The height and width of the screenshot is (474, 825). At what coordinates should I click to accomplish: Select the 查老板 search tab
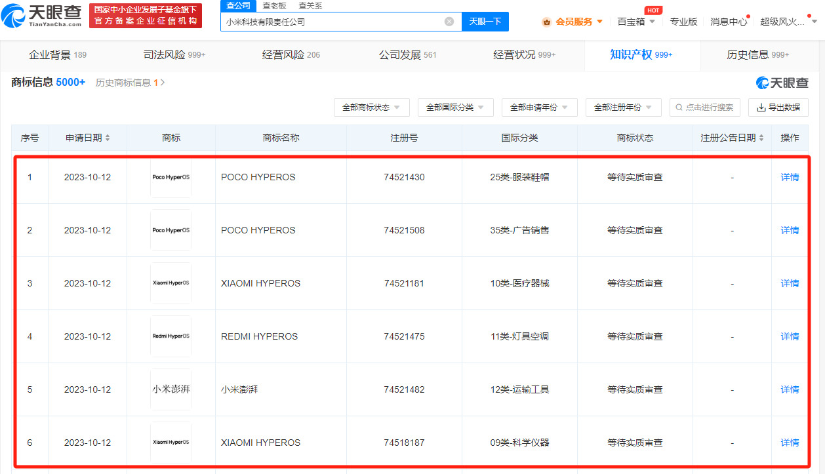(x=274, y=5)
